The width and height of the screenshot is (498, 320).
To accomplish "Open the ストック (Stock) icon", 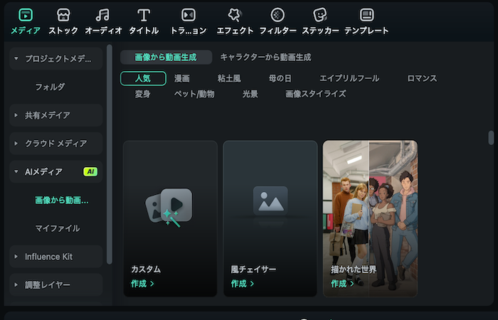I will (x=63, y=15).
